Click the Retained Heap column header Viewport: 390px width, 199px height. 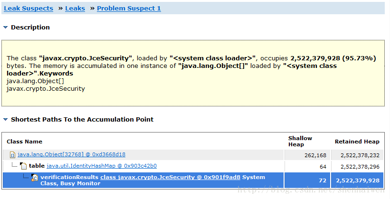(x=357, y=142)
